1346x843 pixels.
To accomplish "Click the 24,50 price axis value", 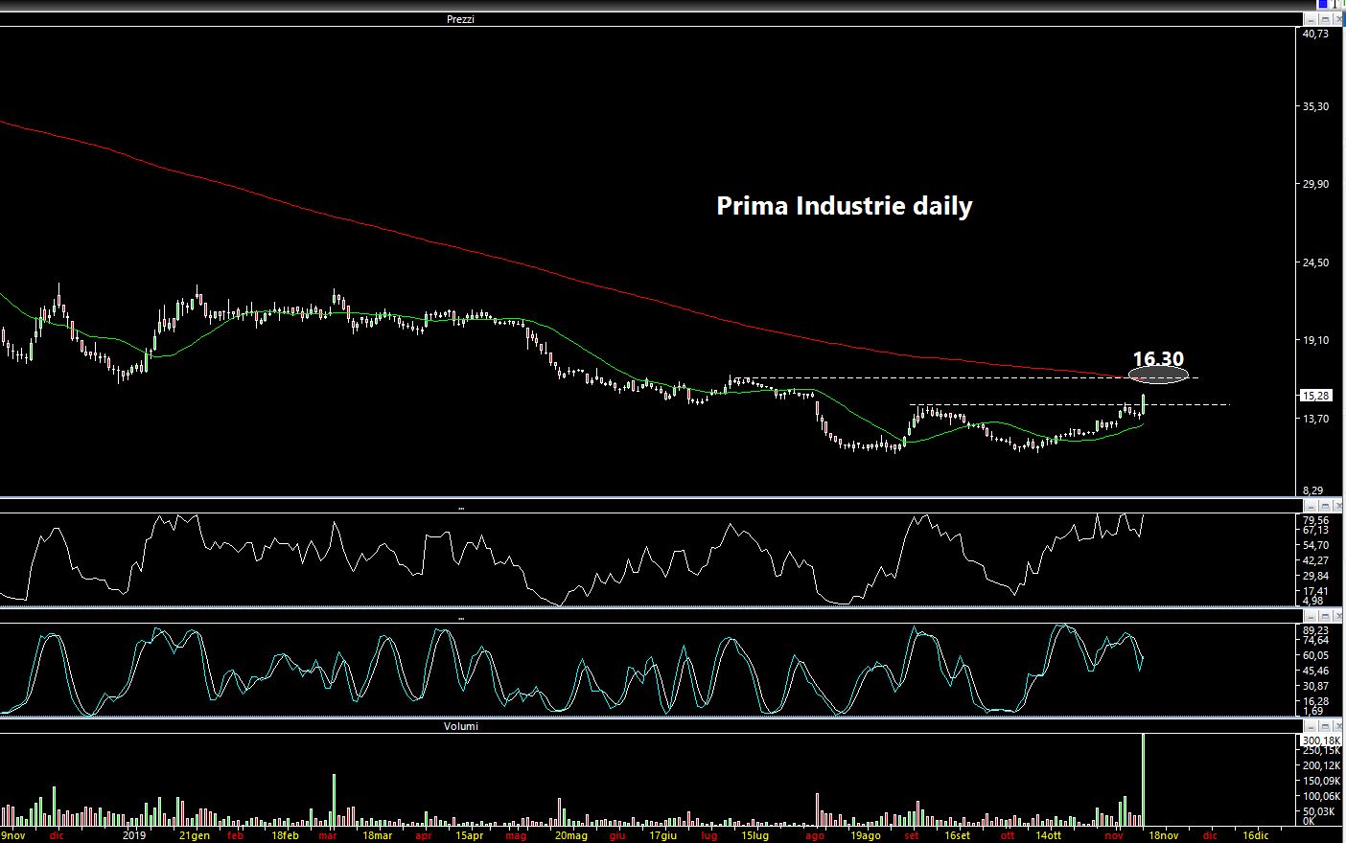I will [1316, 262].
